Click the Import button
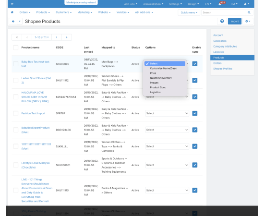 (235, 21)
